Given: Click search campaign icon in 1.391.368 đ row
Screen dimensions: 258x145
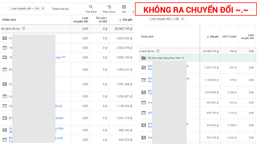Looking at the screenshot, I should click(x=5, y=84).
